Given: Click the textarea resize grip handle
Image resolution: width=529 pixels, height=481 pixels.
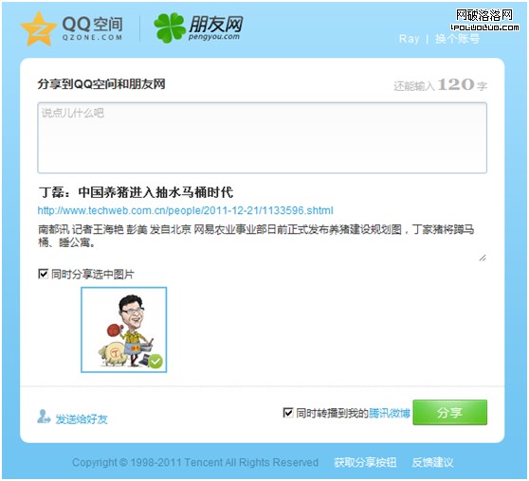Looking at the screenshot, I should (483, 258).
